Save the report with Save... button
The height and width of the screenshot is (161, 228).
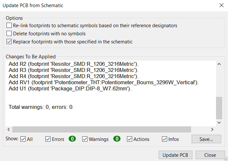[206, 139]
